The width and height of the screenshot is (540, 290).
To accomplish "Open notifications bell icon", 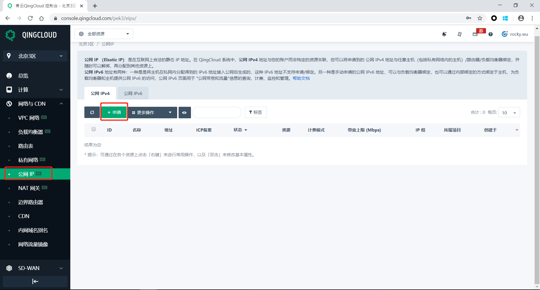I will tap(444, 34).
